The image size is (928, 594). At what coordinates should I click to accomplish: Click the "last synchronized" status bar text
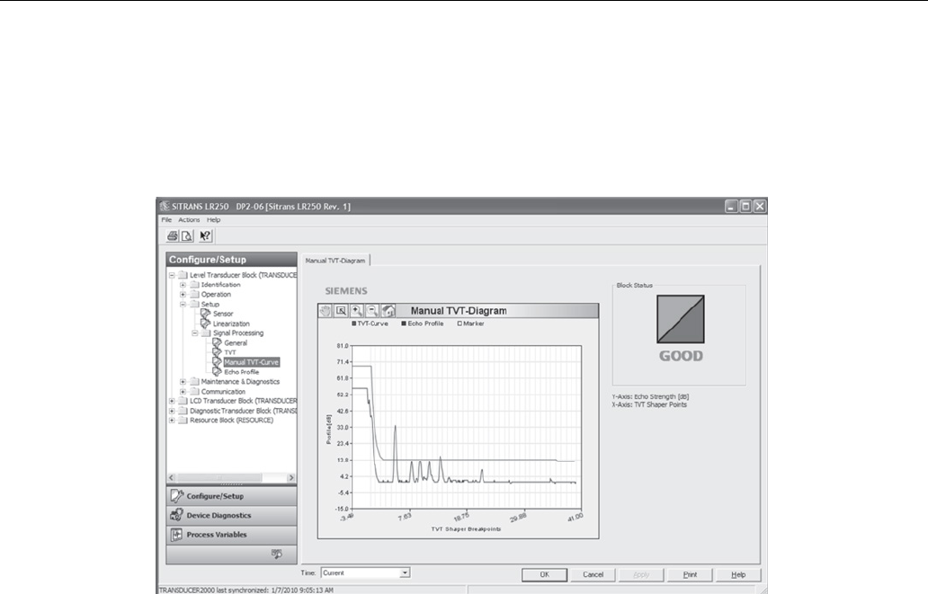coord(246,590)
